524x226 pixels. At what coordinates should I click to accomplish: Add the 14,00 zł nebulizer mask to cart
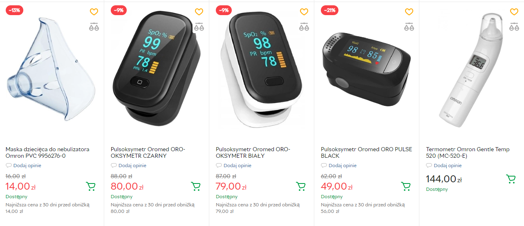point(91,186)
